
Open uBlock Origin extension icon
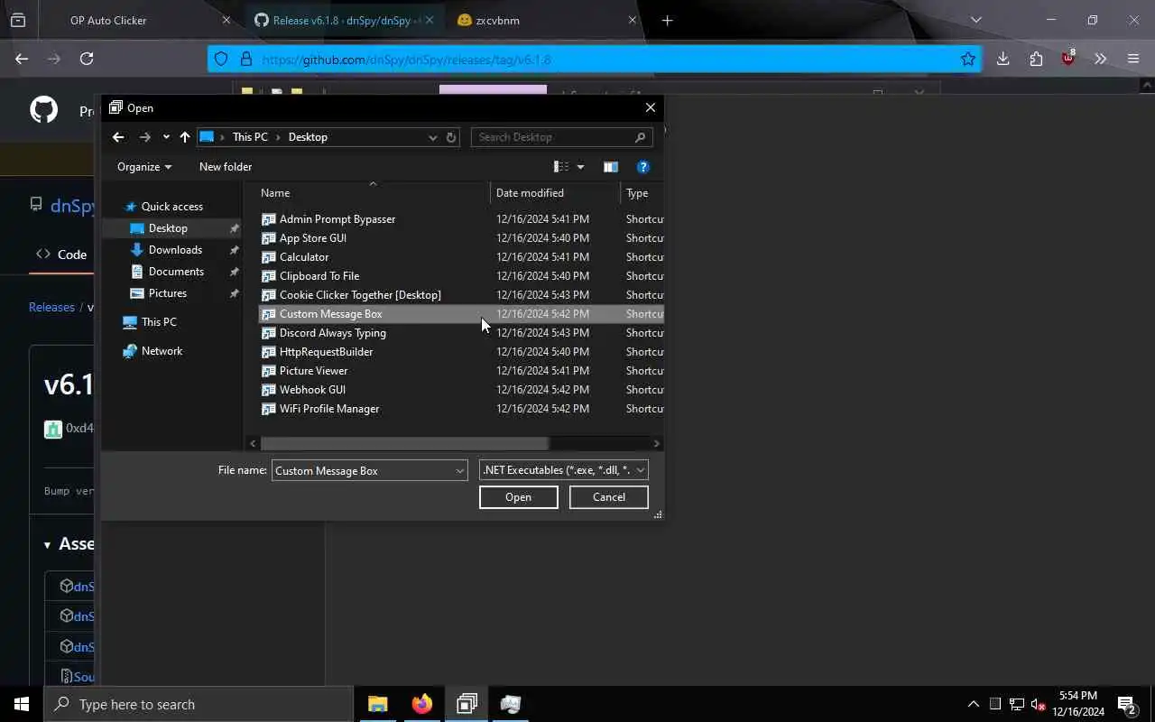click(x=1068, y=59)
